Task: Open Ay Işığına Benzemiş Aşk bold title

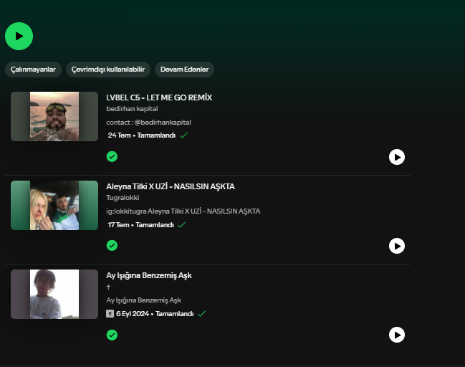Action: (x=149, y=276)
